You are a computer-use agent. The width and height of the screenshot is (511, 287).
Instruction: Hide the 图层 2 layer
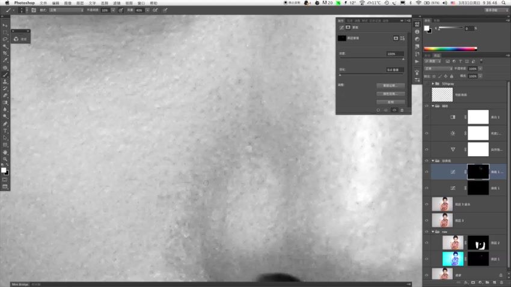427,243
